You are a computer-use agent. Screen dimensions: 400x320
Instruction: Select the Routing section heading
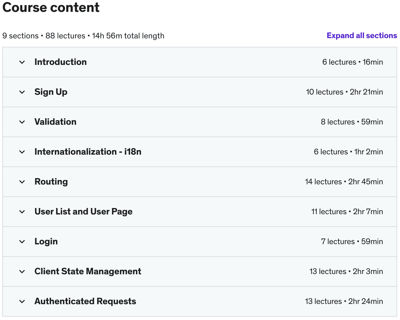51,182
